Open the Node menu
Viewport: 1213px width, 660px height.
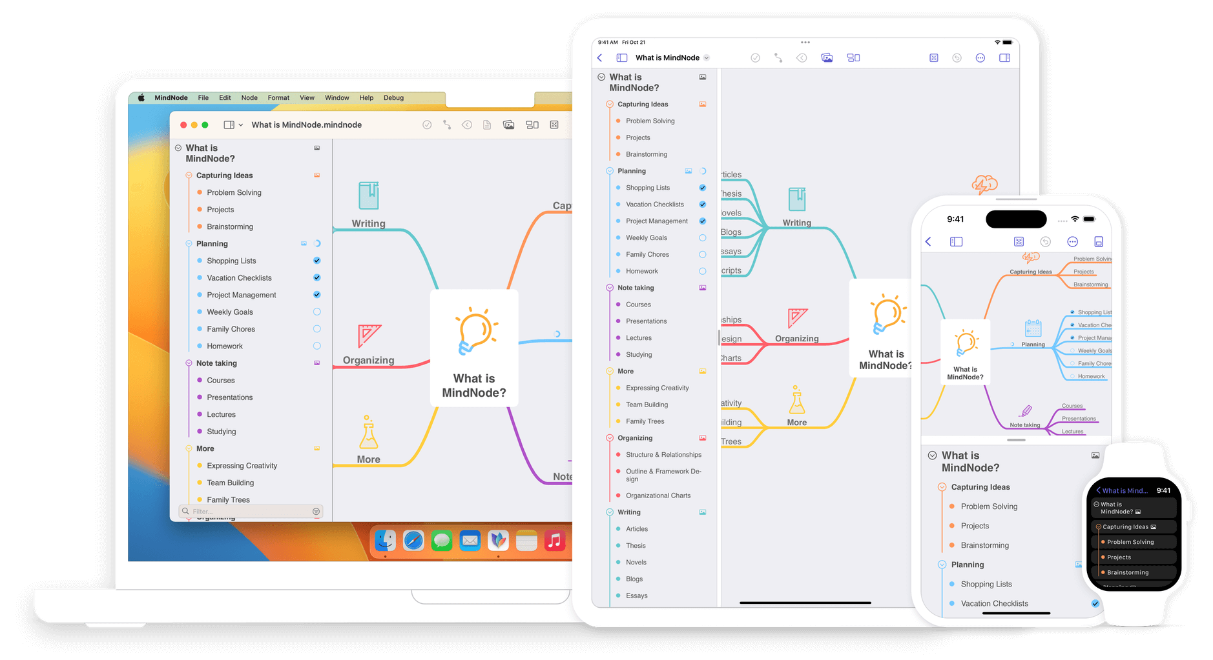point(249,98)
